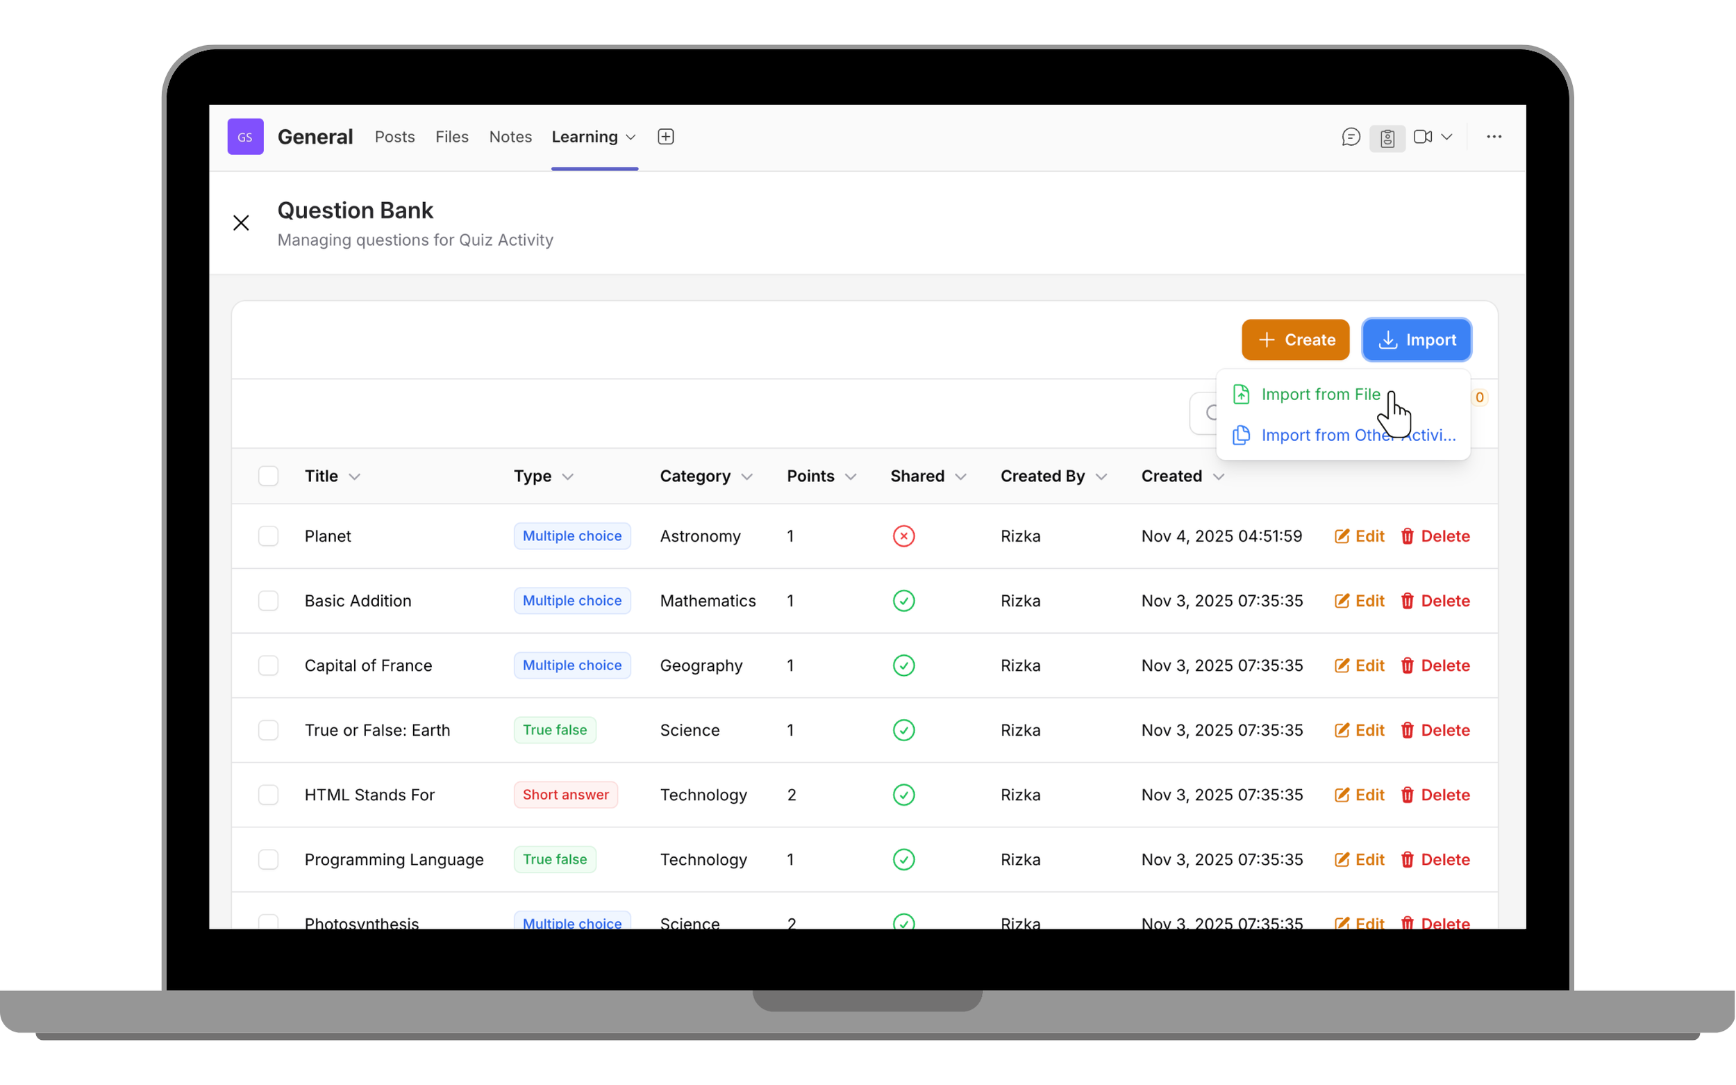Screen dimensions: 1736x1085
Task: Start a video meeting
Action: click(1423, 136)
